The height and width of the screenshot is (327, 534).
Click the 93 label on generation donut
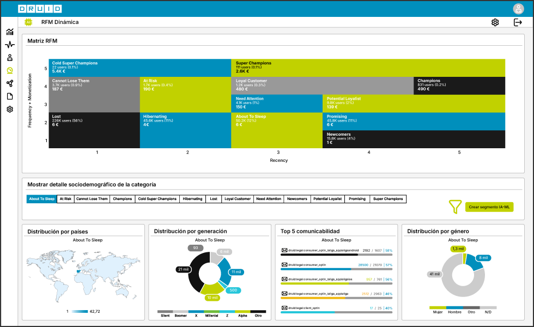(x=196, y=248)
